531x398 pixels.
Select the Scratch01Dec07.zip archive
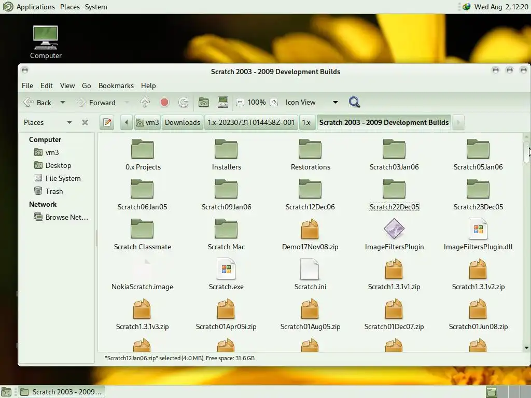click(394, 315)
